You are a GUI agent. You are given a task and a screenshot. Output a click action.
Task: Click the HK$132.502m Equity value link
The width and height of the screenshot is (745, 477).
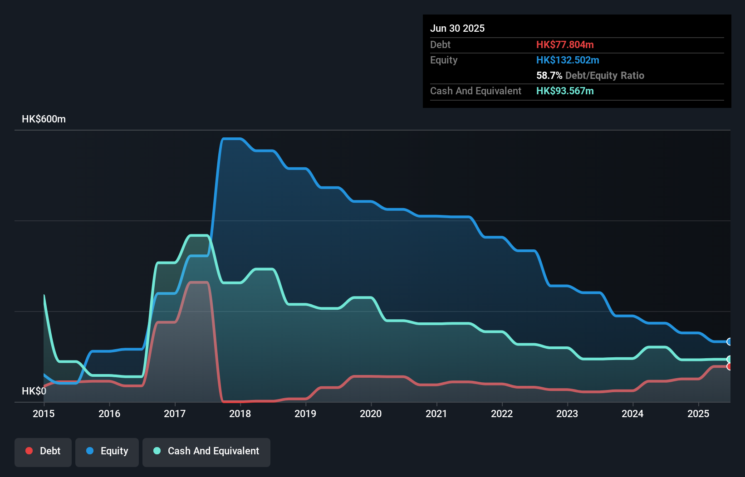568,60
